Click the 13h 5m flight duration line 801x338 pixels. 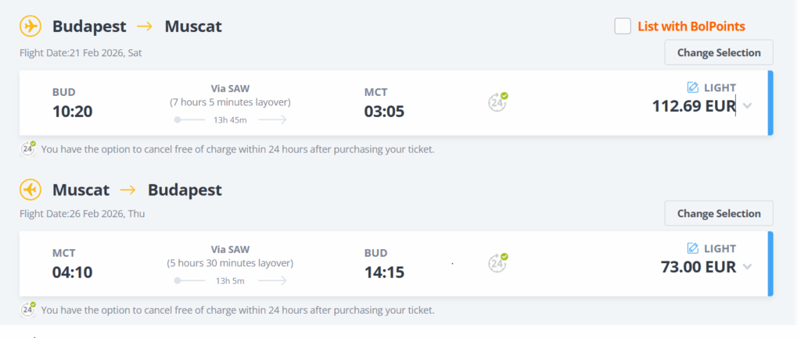(230, 280)
